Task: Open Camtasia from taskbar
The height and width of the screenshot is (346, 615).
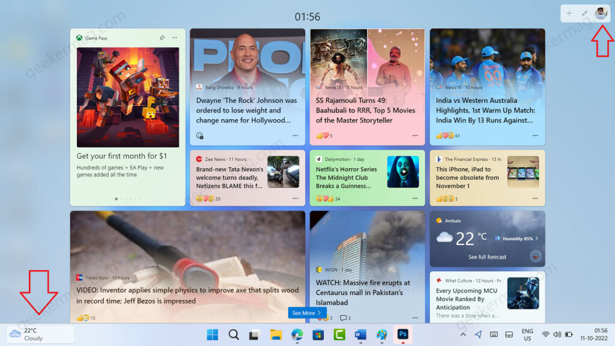Action: point(339,335)
